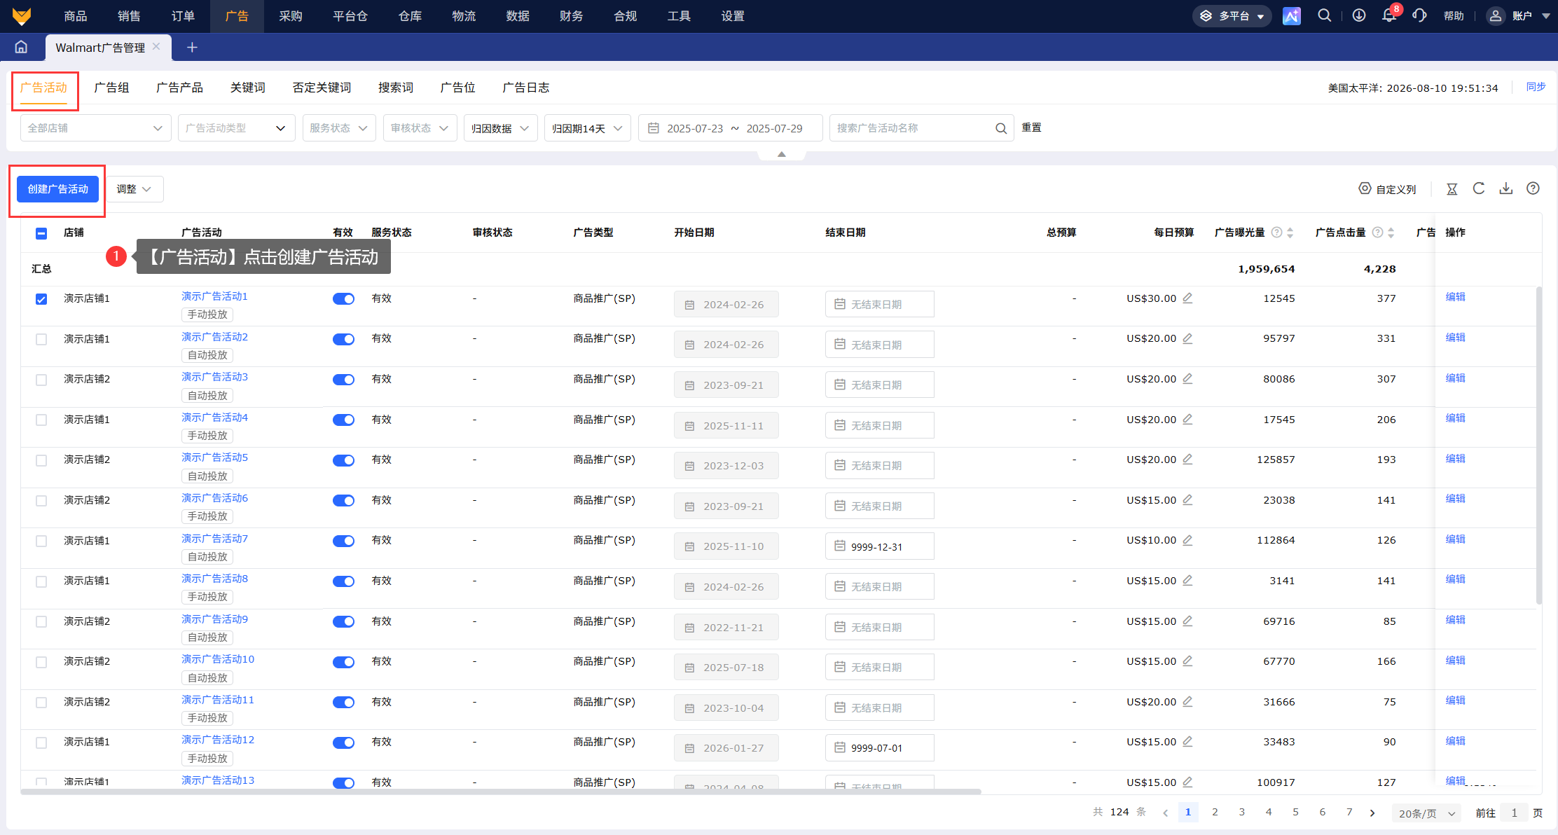Disable the 演示广告活动11 active toggle
This screenshot has height=835, width=1558.
343,702
